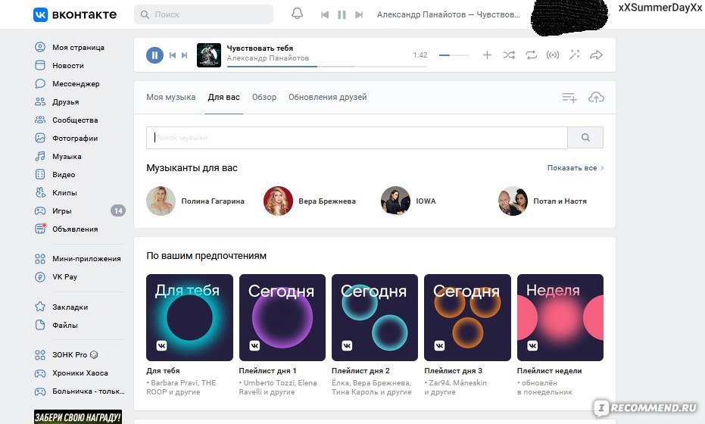Click the Игры notification badge 14

(118, 210)
